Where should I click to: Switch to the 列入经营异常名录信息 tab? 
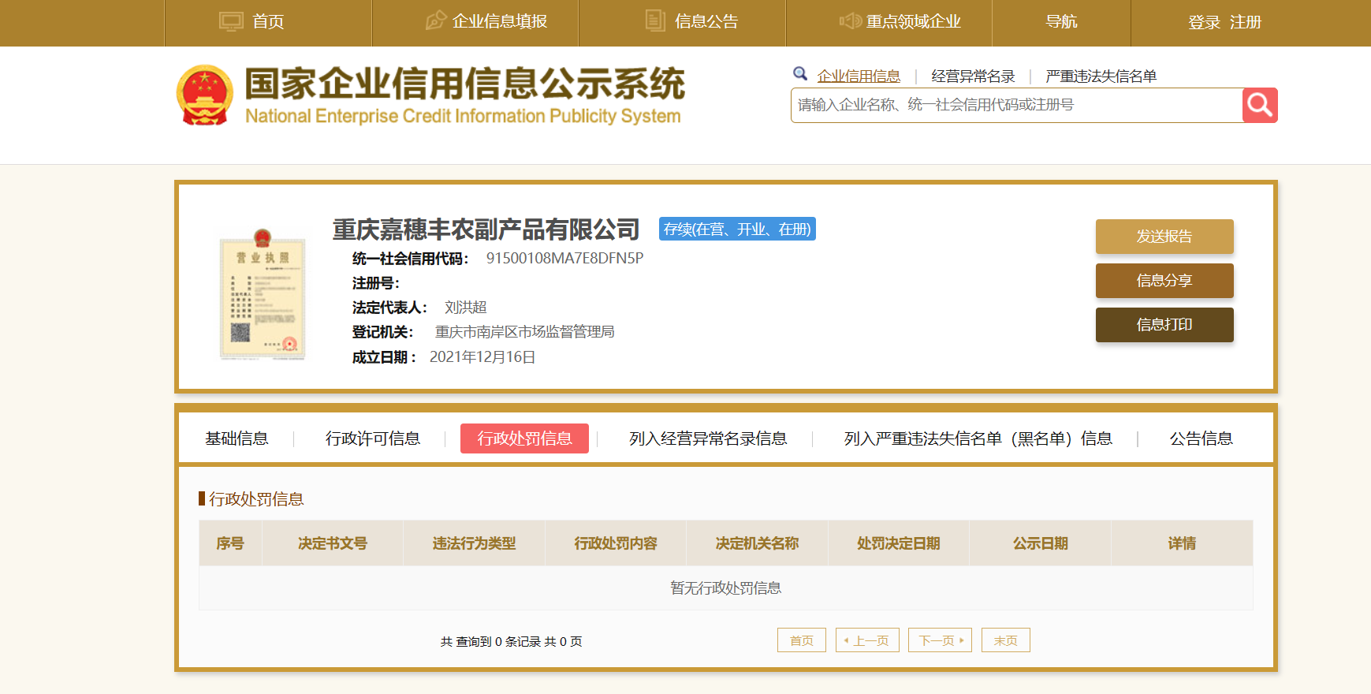pyautogui.click(x=708, y=438)
